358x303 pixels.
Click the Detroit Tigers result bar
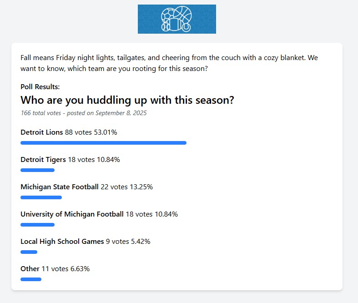tap(37, 170)
